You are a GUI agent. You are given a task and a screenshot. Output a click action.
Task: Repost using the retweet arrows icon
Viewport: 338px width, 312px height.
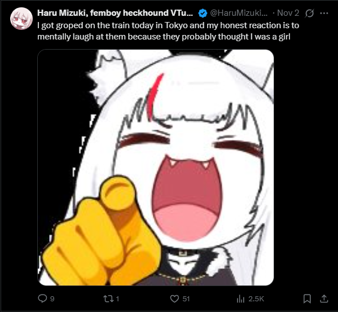108,298
